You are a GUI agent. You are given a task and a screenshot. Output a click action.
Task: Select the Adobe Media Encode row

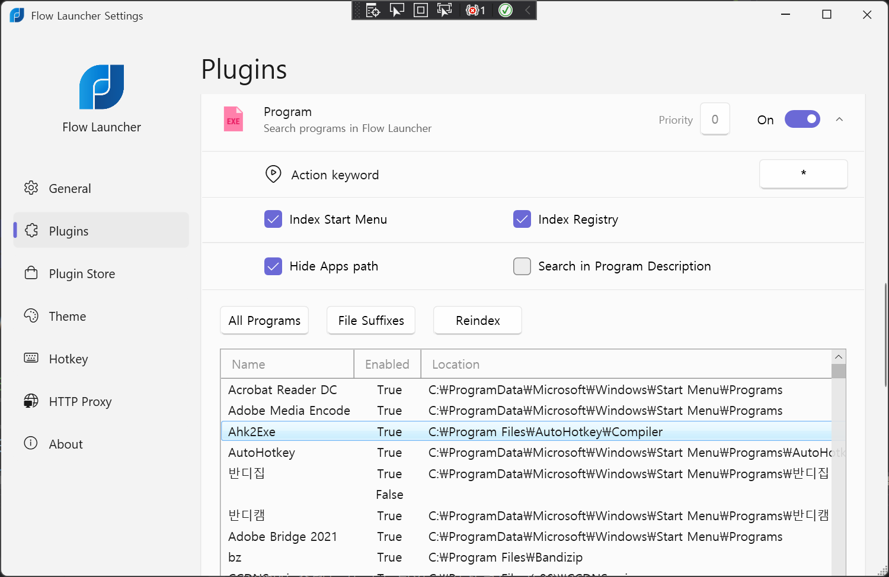pos(526,411)
